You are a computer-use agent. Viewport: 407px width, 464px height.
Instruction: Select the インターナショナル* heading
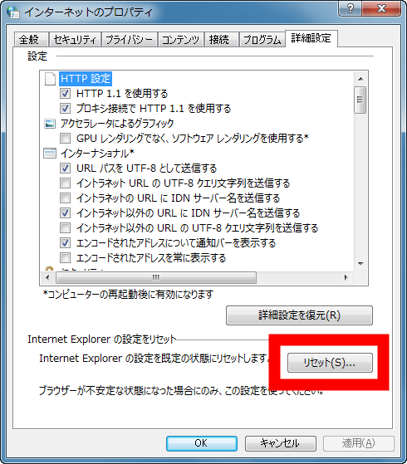click(97, 154)
